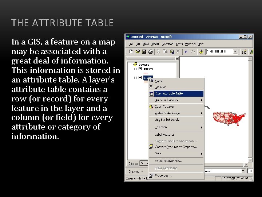Viewport: 262px width, 197px height.
Task: Open the Selection menu in menu bar
Action: 167,44
